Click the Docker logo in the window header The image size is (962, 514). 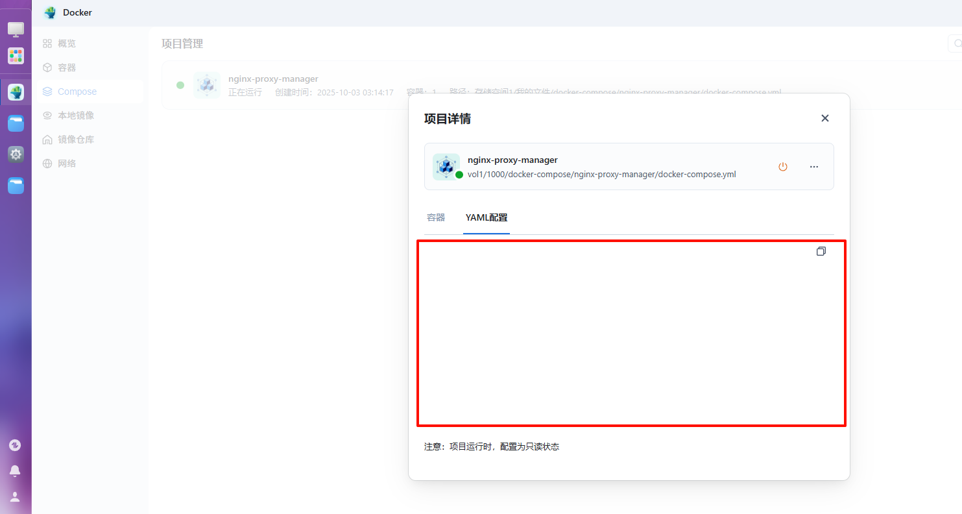50,12
